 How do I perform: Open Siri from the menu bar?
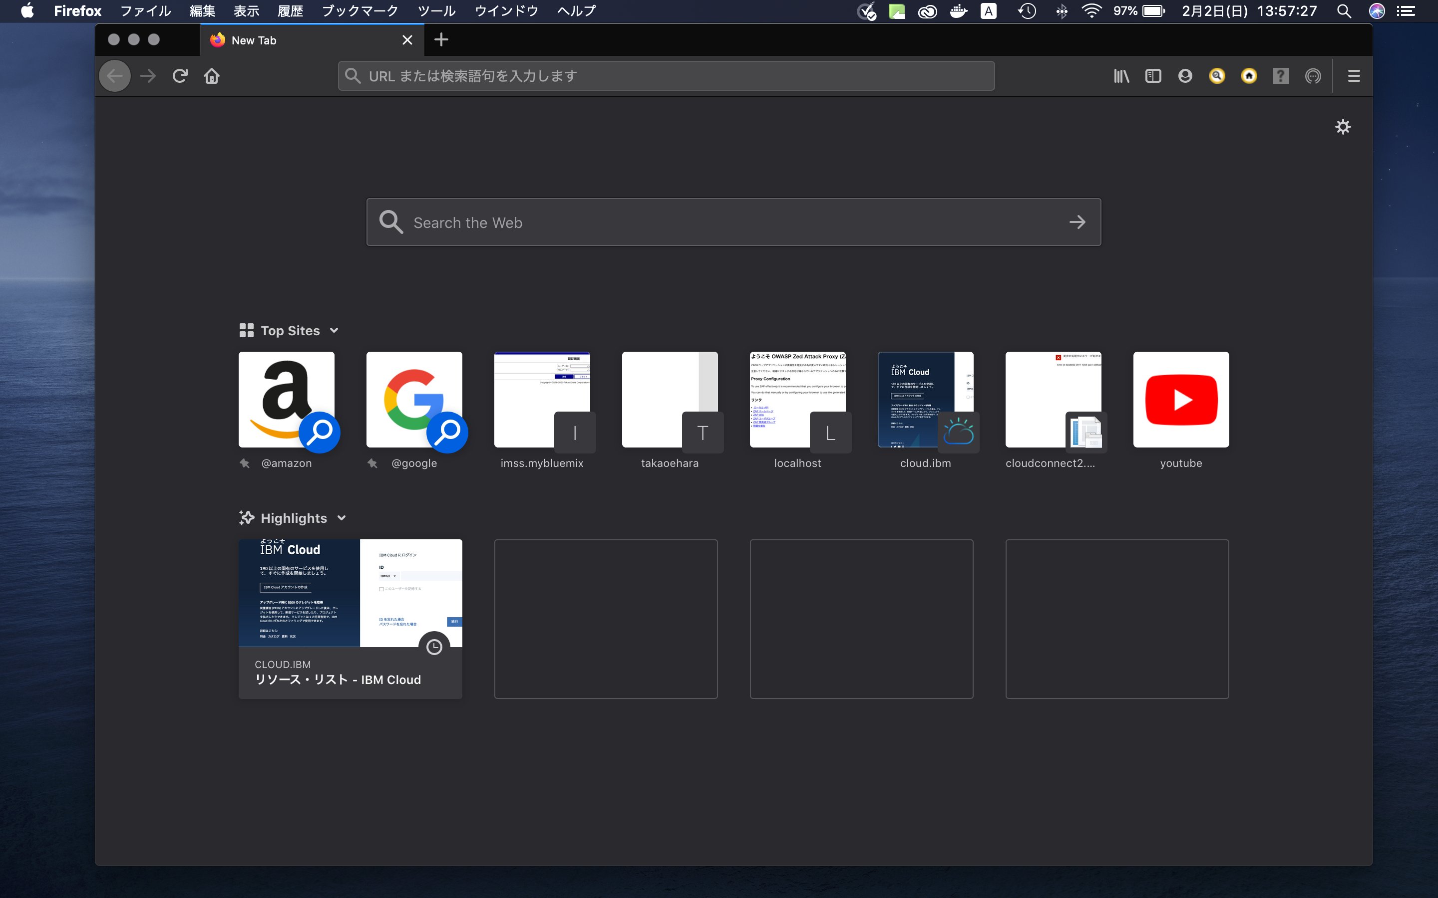(x=1377, y=10)
